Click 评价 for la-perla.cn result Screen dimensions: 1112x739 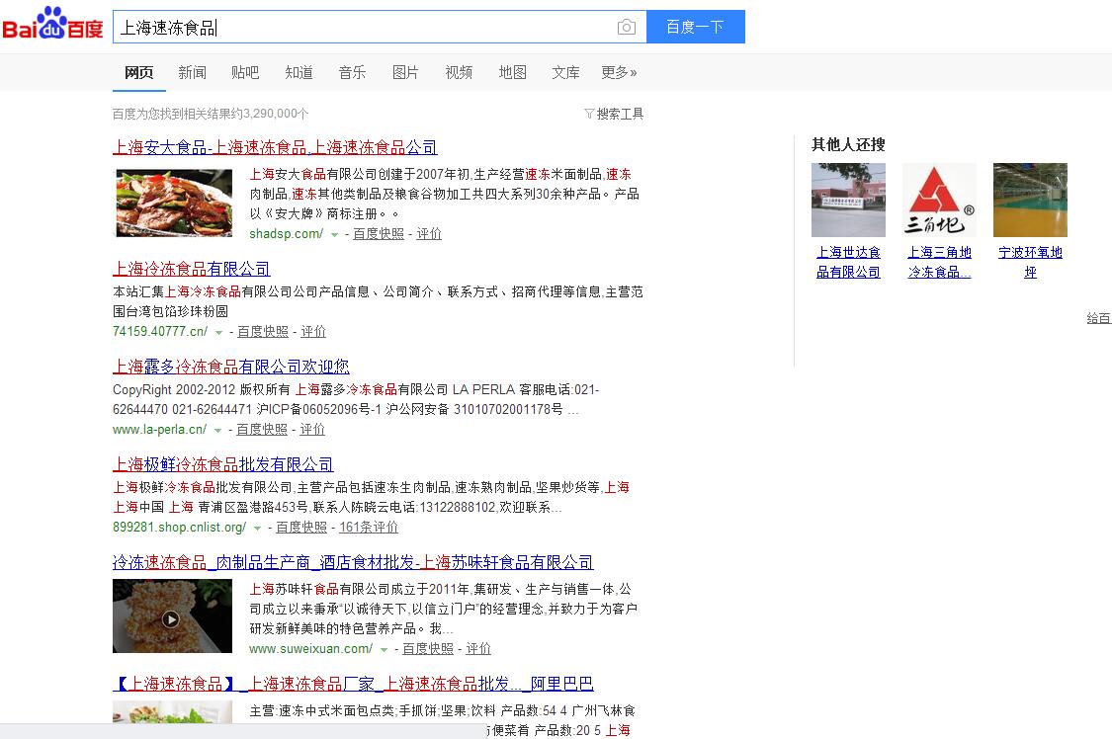coord(312,430)
